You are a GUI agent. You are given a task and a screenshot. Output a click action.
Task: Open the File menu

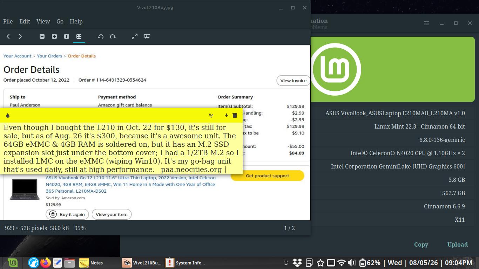pos(8,21)
